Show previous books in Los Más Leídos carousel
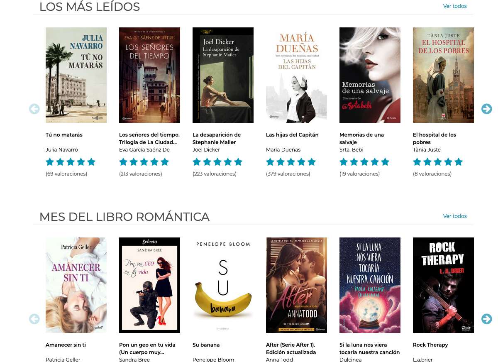 click(34, 109)
